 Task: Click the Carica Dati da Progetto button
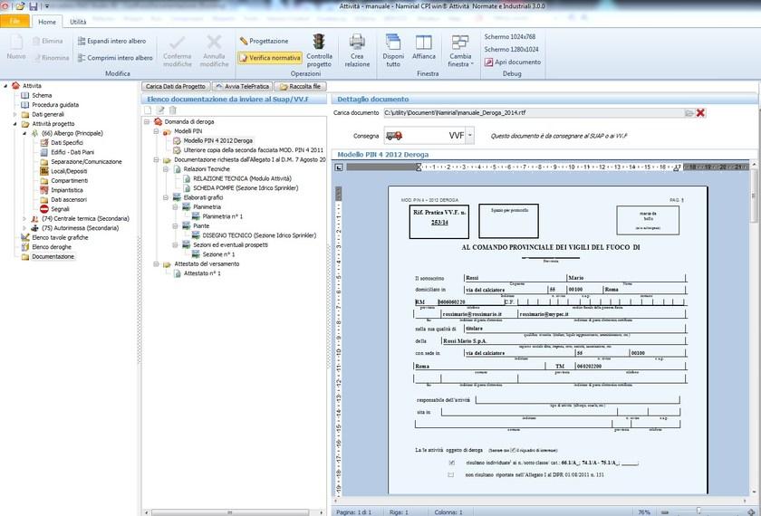coord(177,86)
